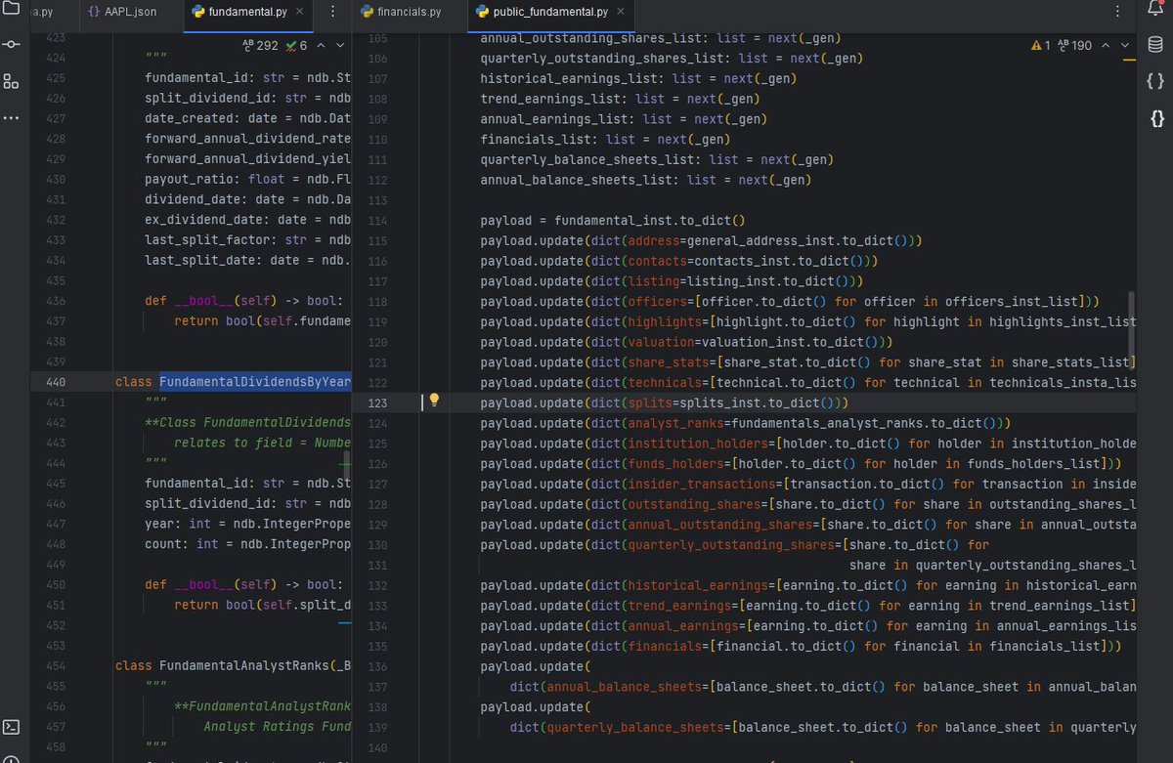Click gutter line number 123

pyautogui.click(x=377, y=403)
